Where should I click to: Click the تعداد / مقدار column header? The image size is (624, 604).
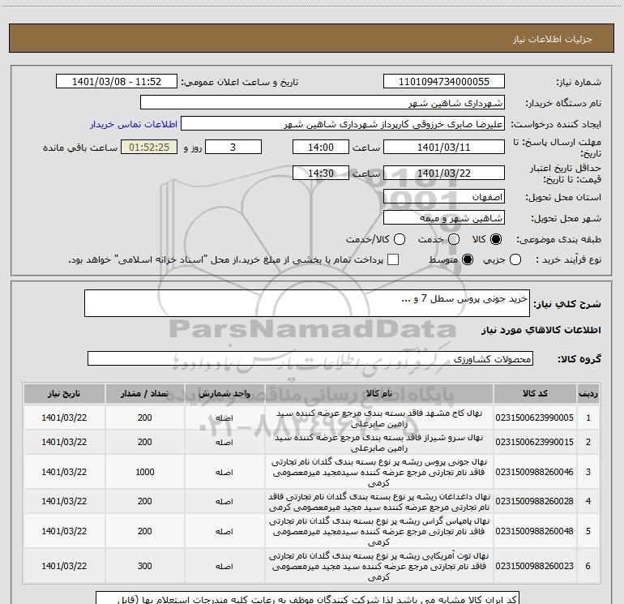pos(145,393)
